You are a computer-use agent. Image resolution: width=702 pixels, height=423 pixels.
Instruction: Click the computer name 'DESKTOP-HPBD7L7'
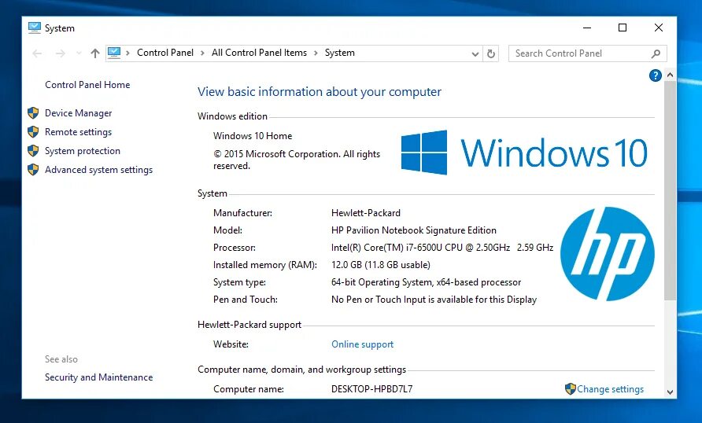(x=372, y=389)
